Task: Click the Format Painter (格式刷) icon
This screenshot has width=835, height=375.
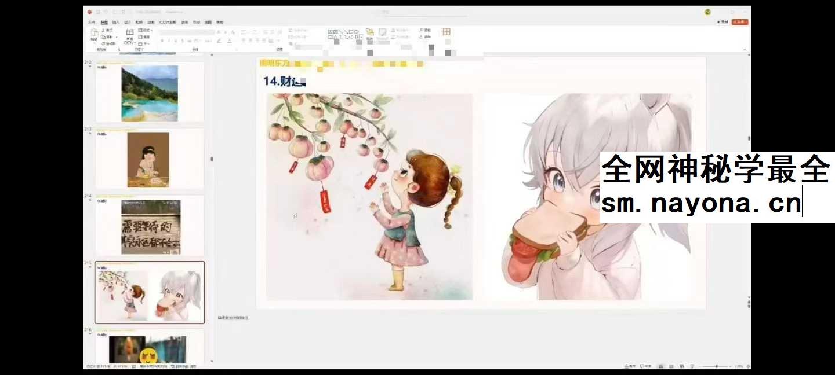Action: point(104,43)
